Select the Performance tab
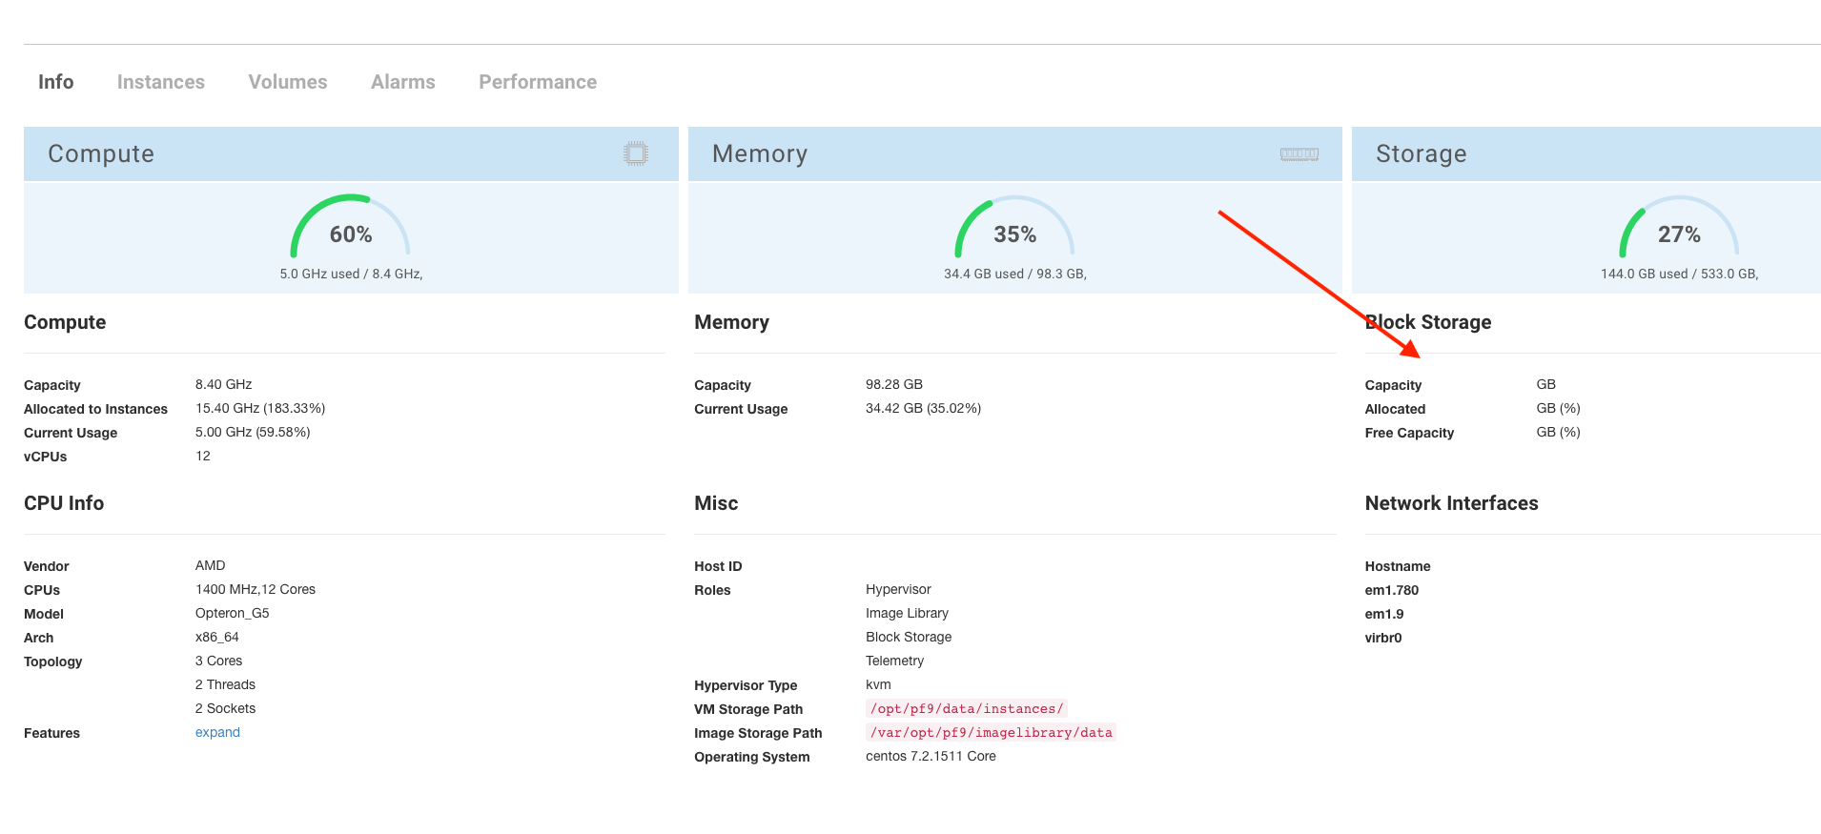This screenshot has height=834, width=1821. pos(538,82)
